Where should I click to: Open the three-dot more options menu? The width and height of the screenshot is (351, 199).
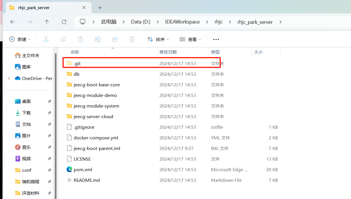pyautogui.click(x=216, y=39)
